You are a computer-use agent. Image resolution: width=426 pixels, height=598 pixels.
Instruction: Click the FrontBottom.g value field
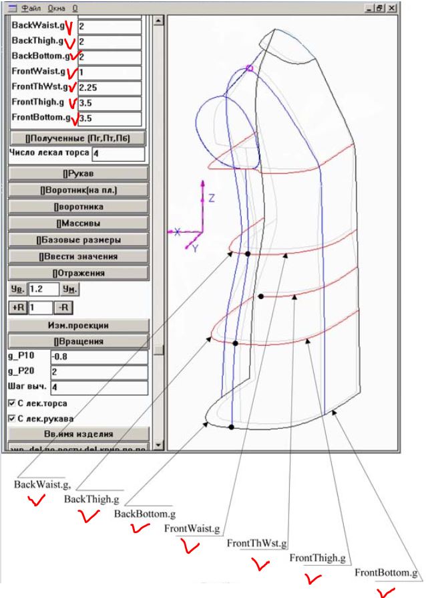point(110,118)
